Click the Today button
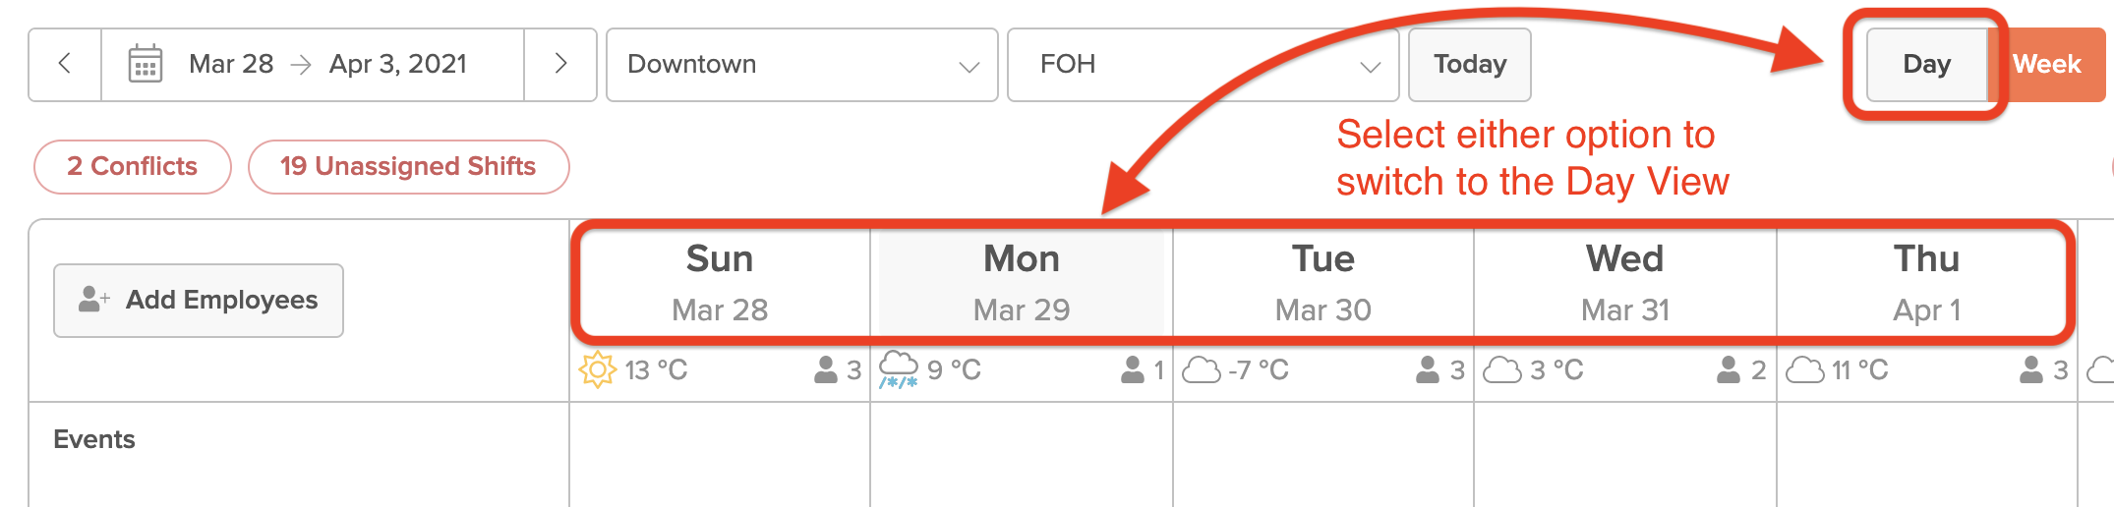Viewport: 2114px width, 507px height. 1469,65
